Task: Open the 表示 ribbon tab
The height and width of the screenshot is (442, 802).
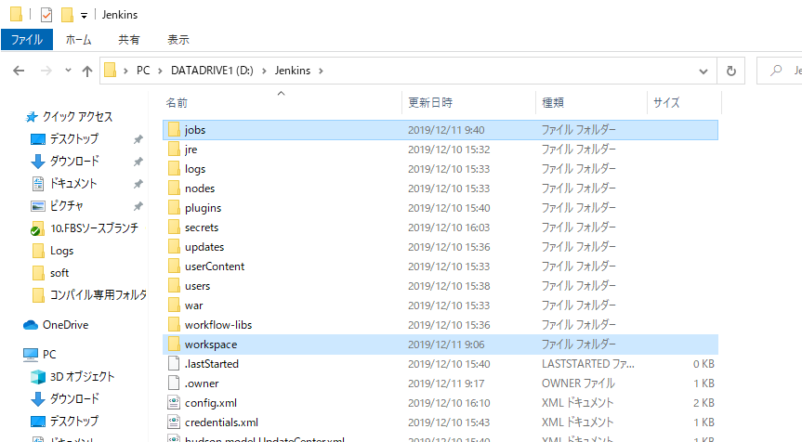Action: [178, 39]
